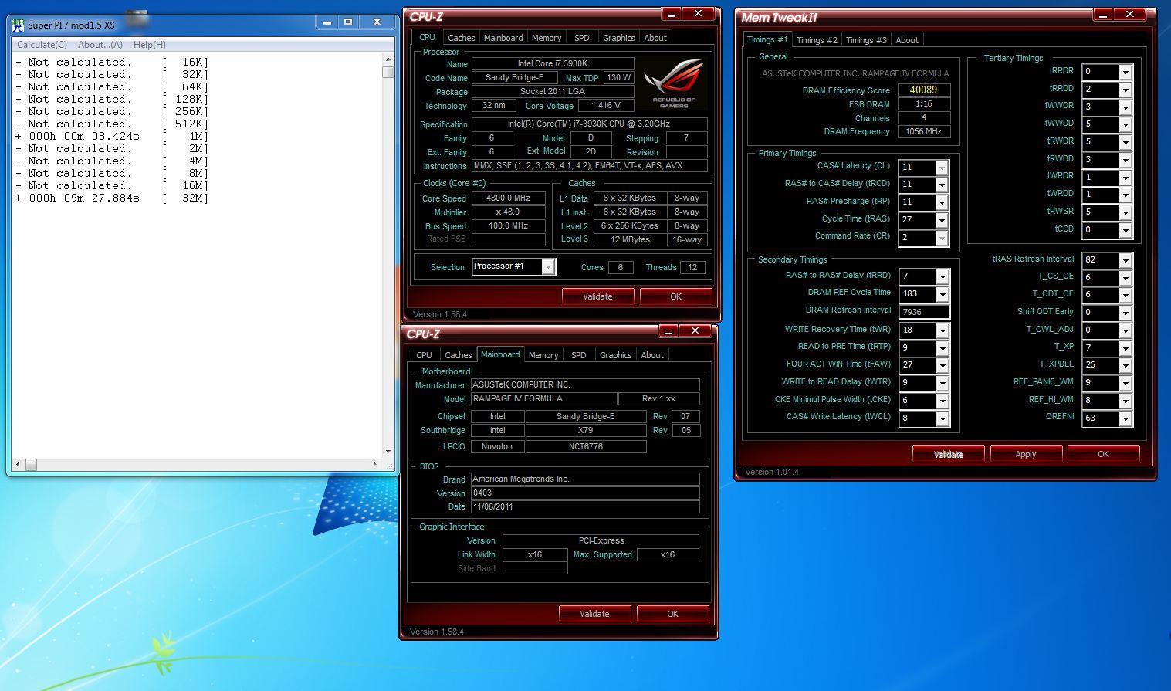Click the Super PI title bar icon

pos(17,25)
